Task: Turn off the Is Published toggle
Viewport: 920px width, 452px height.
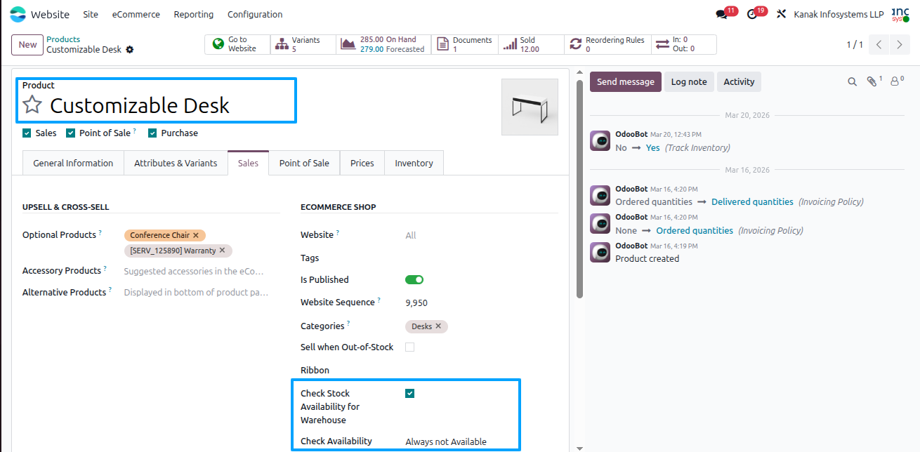Action: [x=414, y=279]
